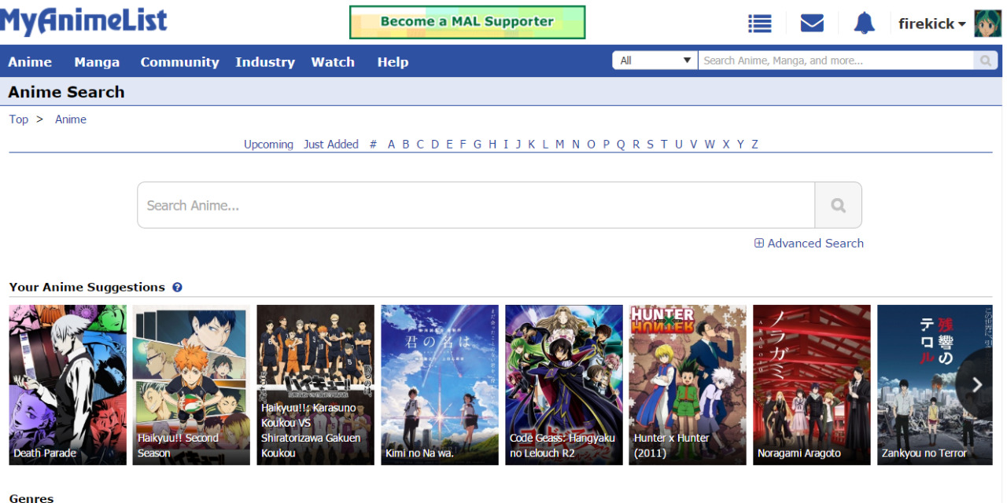Viewport: 1007px width, 503px height.
Task: Open the Anime menu
Action: click(x=30, y=62)
